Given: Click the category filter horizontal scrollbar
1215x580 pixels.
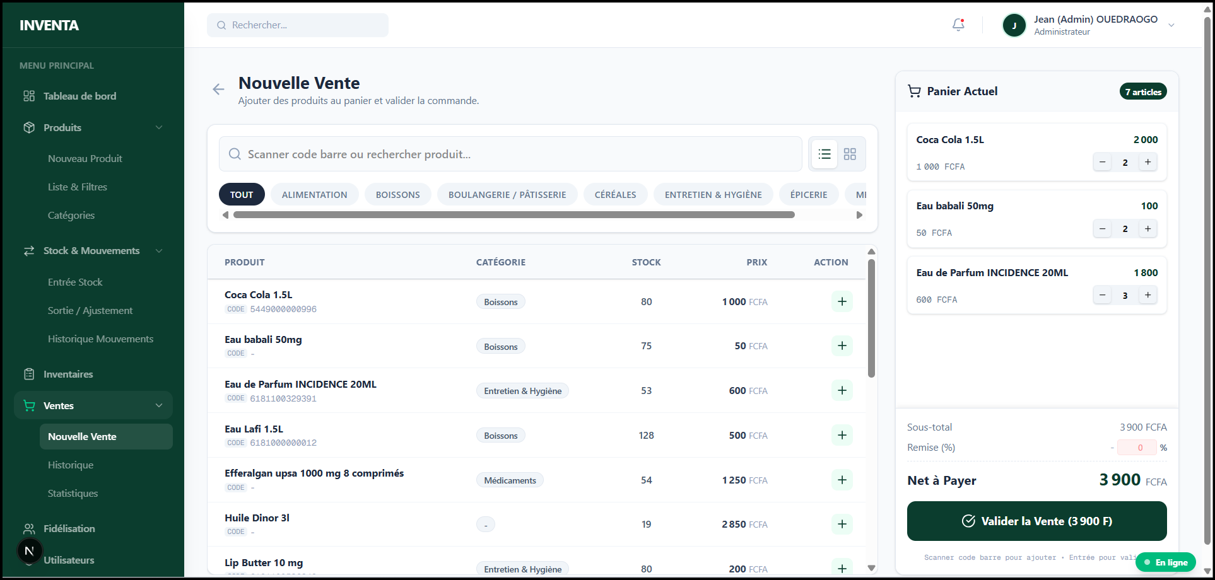Looking at the screenshot, I should coord(514,215).
